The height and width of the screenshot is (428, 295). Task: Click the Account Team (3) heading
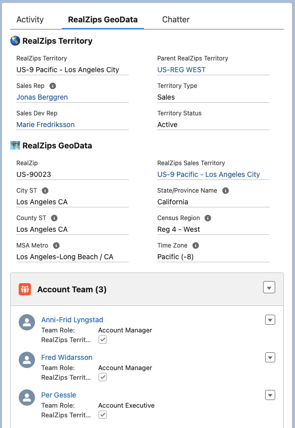pyautogui.click(x=72, y=289)
